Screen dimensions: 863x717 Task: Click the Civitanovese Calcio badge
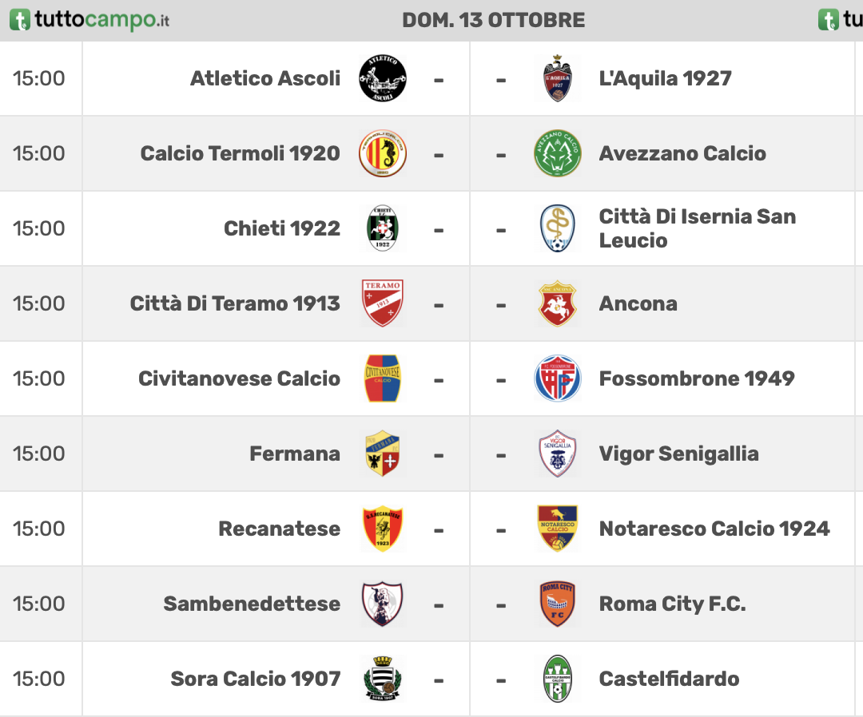coord(383,378)
